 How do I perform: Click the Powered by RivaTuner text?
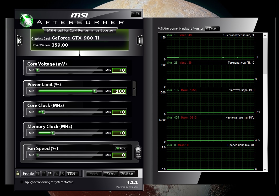[x=127, y=187]
